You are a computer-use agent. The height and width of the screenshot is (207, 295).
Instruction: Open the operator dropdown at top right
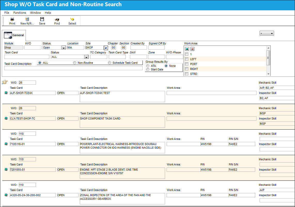tap(267, 33)
